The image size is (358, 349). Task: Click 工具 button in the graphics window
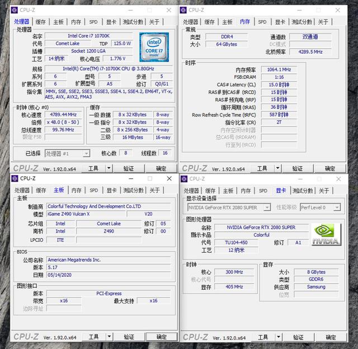[x=263, y=337]
